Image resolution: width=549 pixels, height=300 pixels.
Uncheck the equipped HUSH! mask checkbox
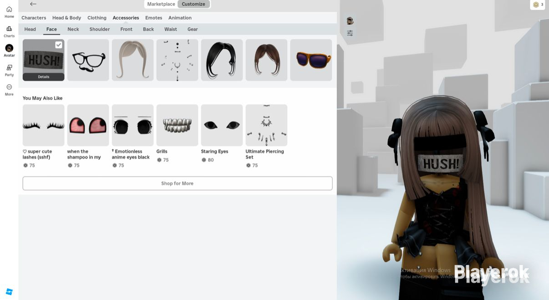tap(59, 45)
